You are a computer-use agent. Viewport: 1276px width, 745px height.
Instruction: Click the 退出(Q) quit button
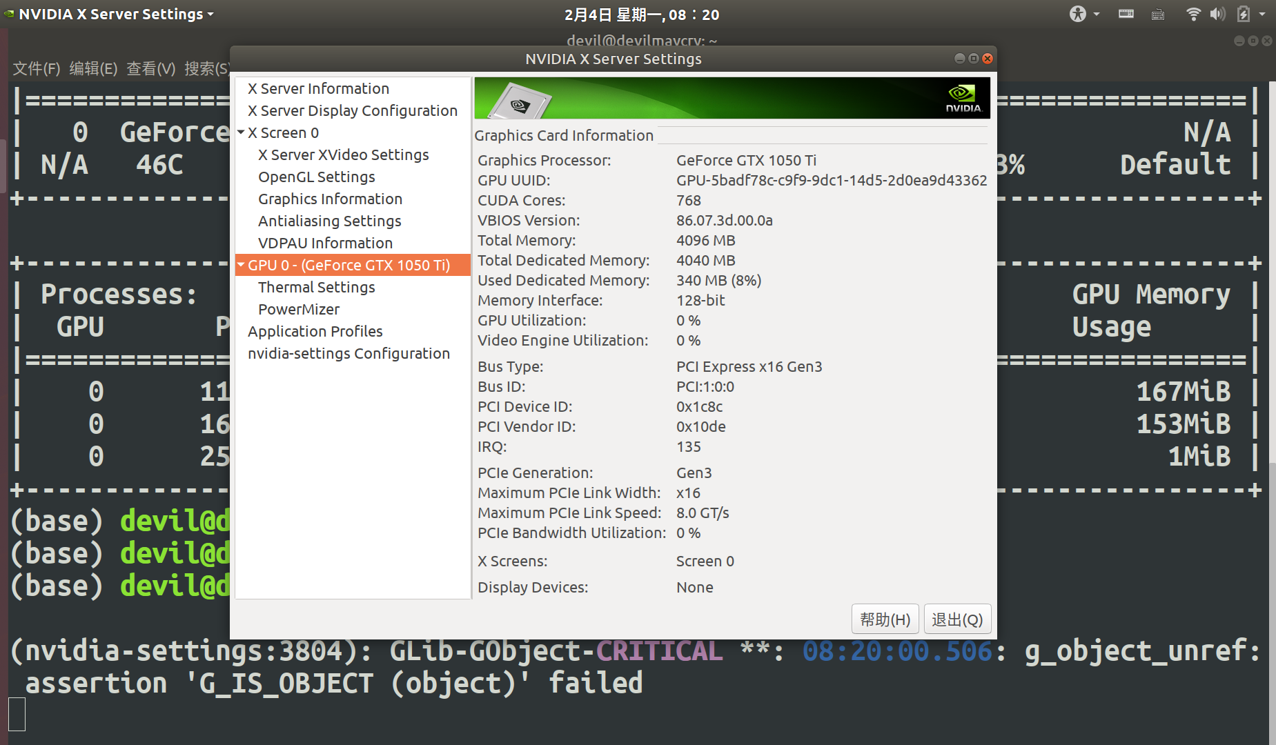(x=957, y=619)
